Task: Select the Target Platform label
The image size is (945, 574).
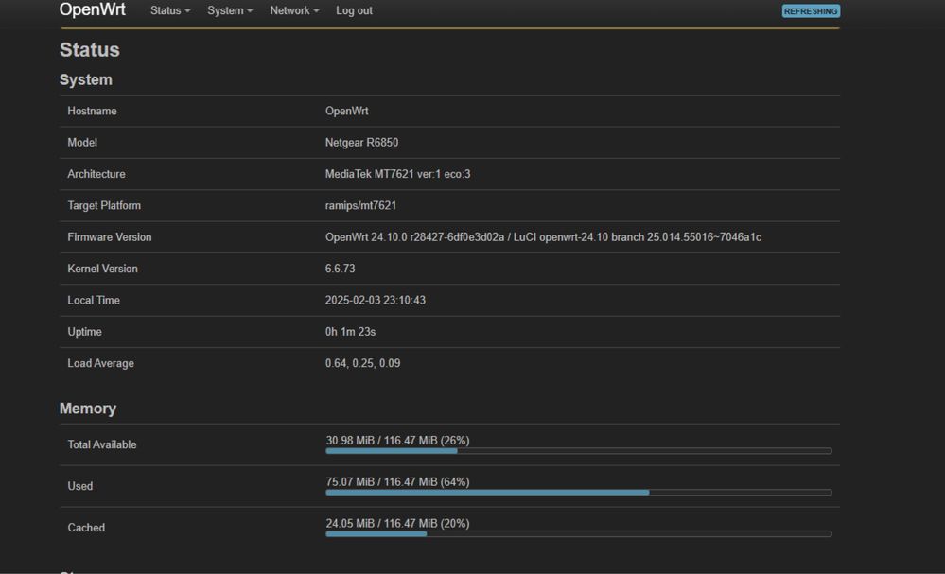Action: (104, 205)
